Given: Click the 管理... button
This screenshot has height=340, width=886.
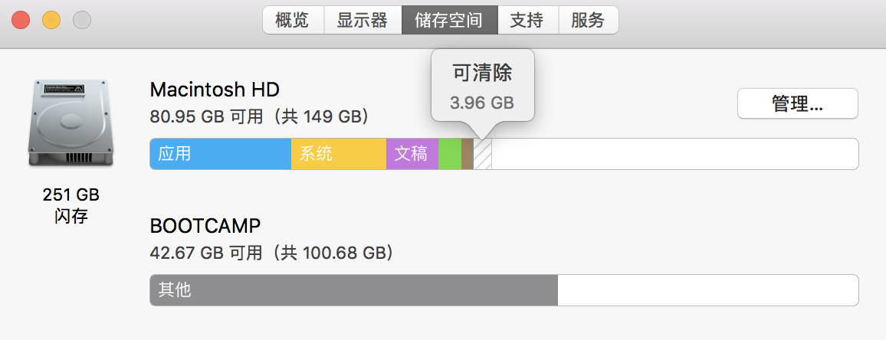Looking at the screenshot, I should point(797,103).
